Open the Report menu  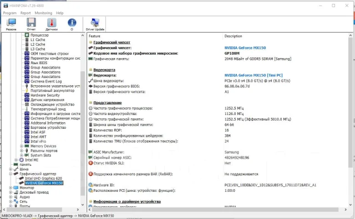tap(26, 13)
